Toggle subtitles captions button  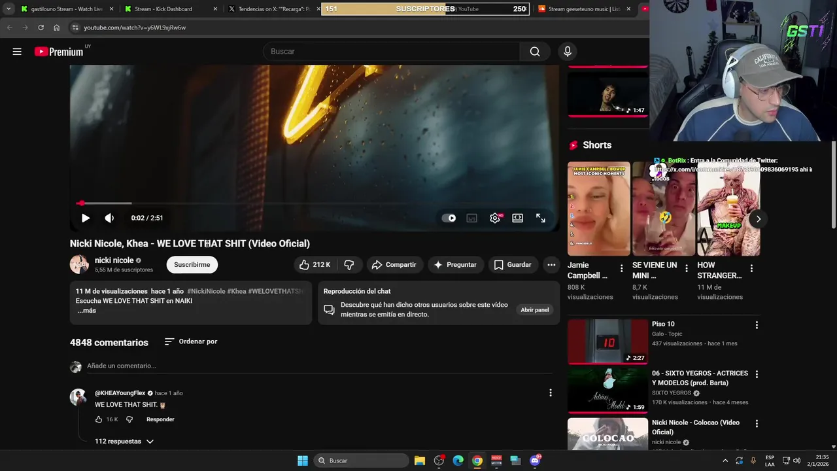click(x=471, y=218)
